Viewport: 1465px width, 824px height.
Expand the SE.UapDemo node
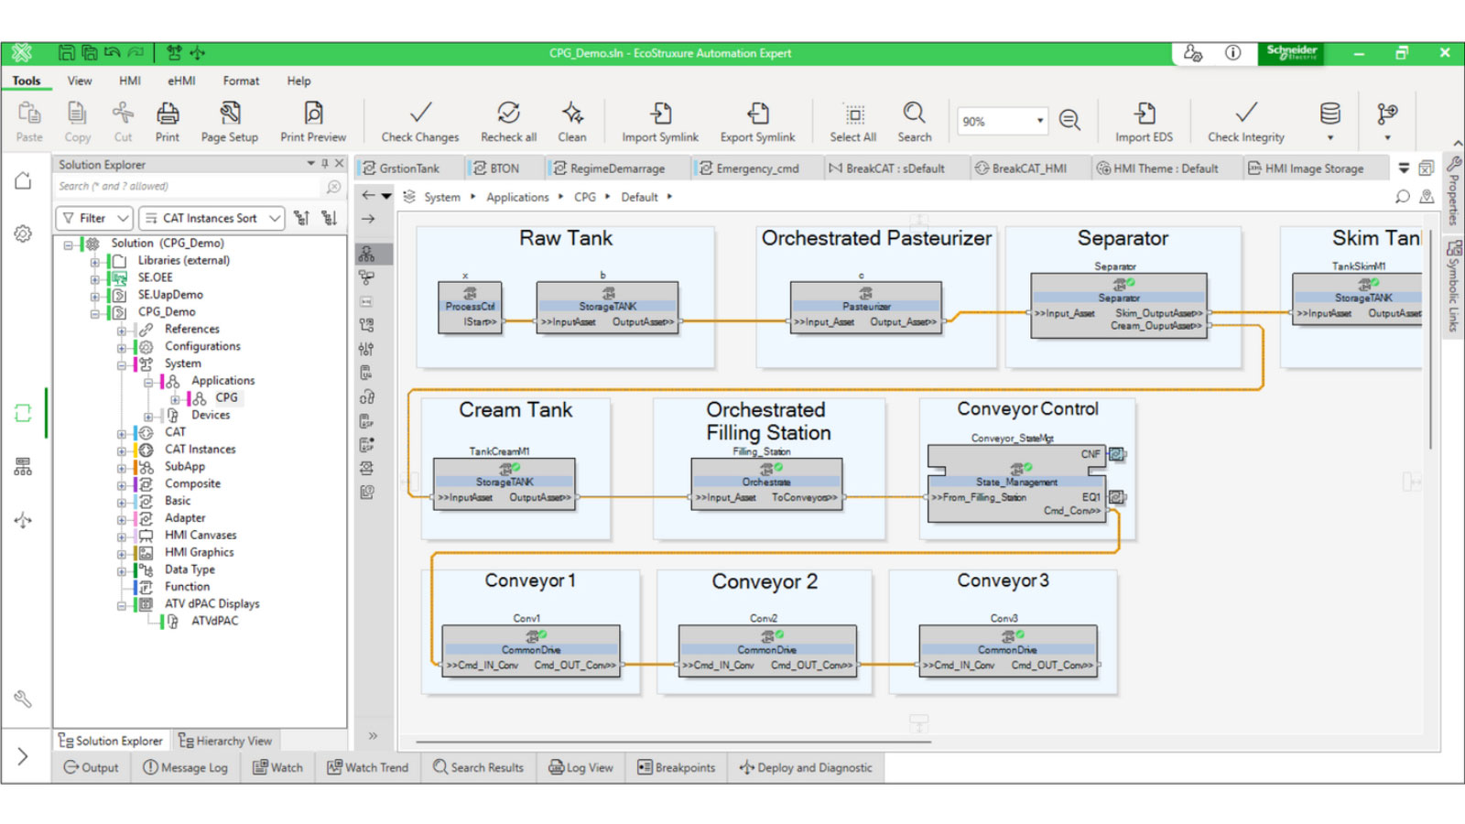pos(94,297)
